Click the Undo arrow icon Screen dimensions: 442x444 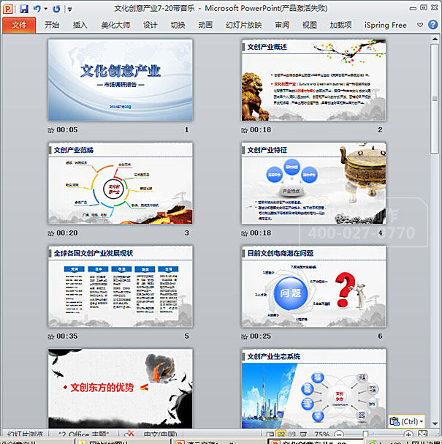[x=37, y=9]
